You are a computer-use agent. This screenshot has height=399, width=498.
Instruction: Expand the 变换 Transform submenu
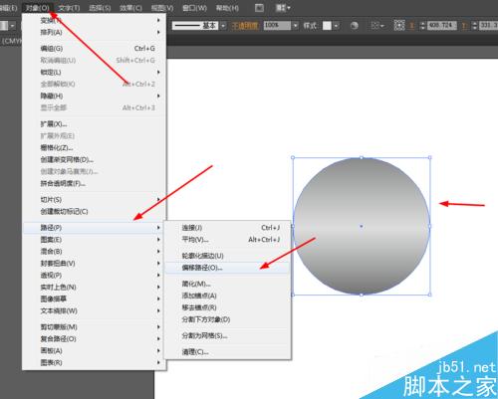tap(94, 20)
